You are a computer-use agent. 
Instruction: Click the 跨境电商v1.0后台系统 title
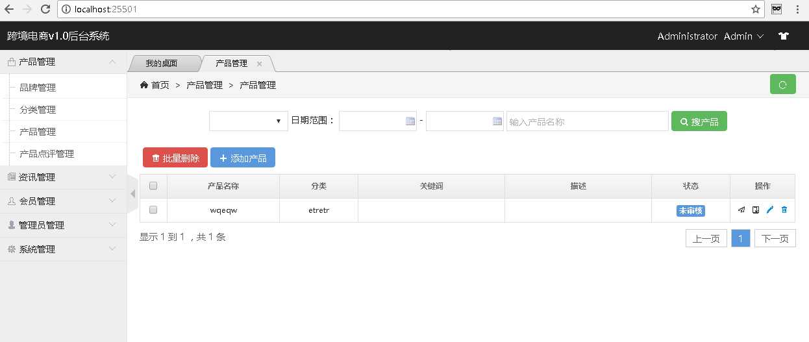(x=58, y=36)
